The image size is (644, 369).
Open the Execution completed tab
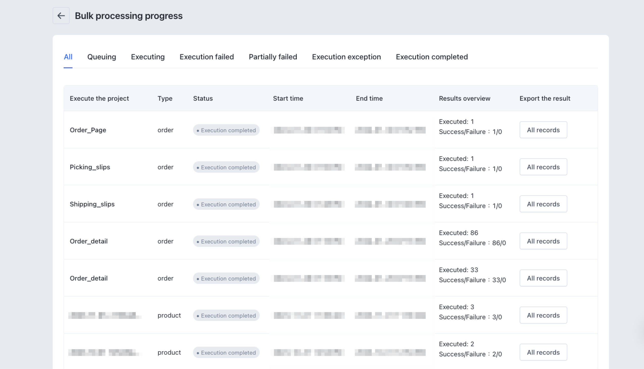coord(432,57)
